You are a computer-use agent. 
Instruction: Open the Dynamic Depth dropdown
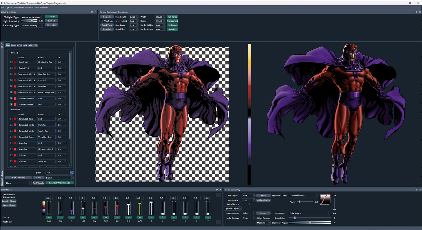(233, 208)
